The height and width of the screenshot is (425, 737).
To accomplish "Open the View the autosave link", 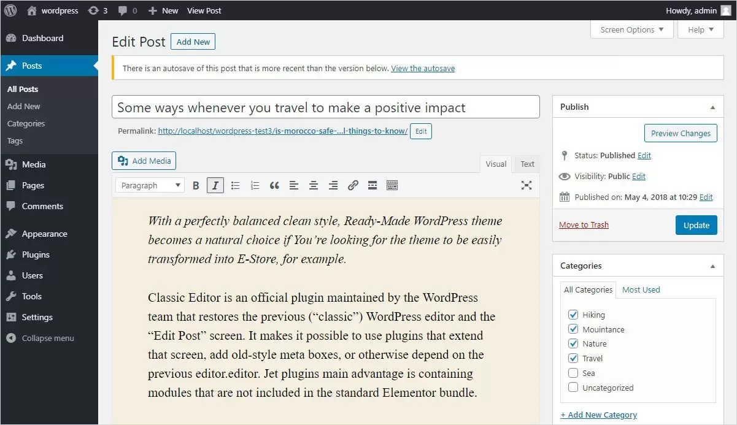I will pos(423,68).
